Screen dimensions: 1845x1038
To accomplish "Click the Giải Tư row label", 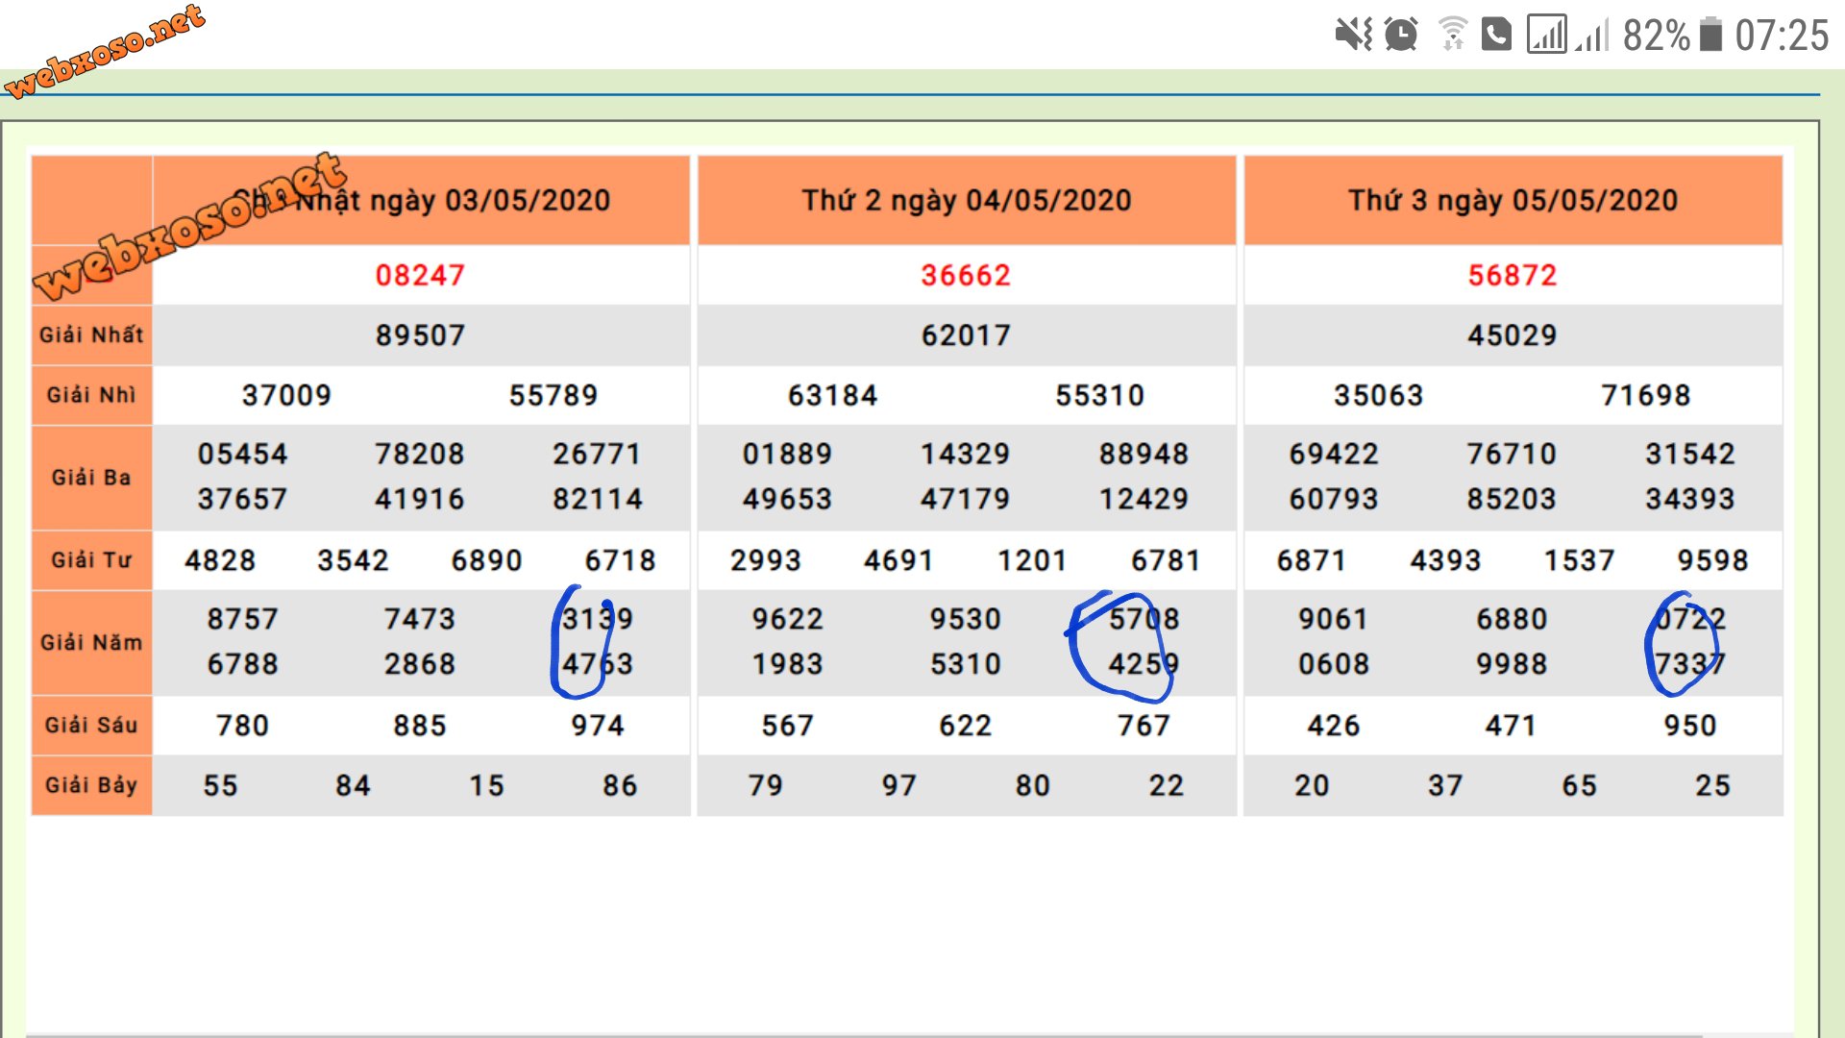I will coord(91,560).
